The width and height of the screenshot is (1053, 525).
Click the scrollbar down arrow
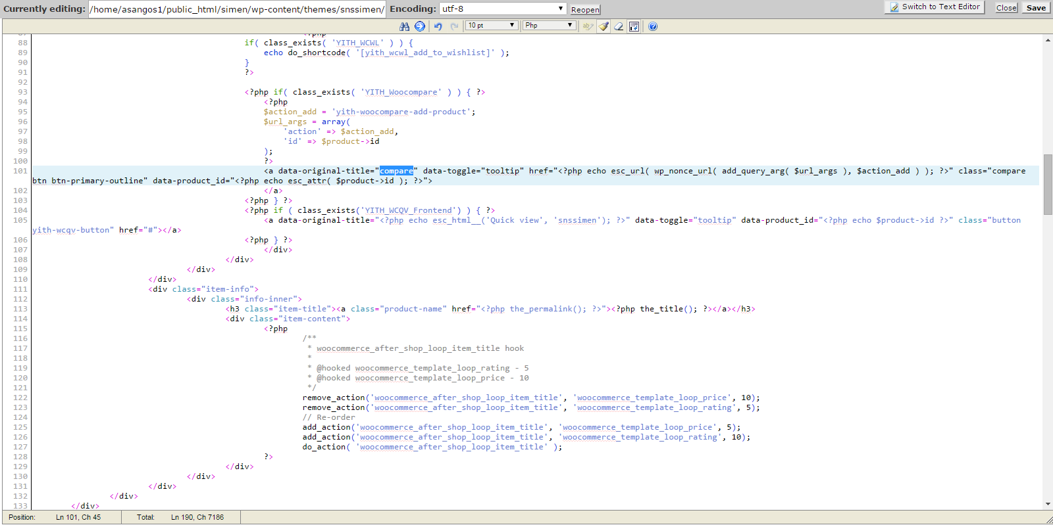coord(1048,504)
